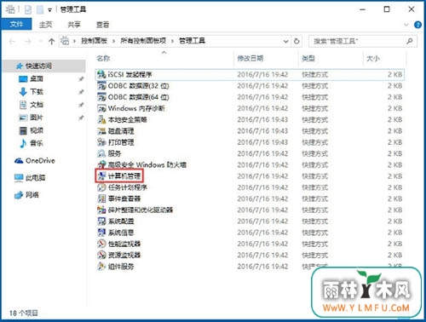Open the 文件 menu tab
This screenshot has width=426, height=322.
click(x=16, y=25)
